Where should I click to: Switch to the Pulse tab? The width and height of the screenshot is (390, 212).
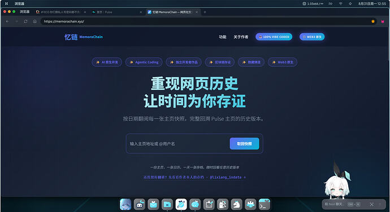(116, 12)
